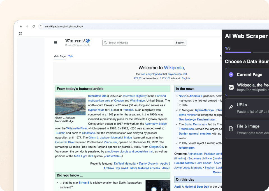Click the address bar URL
Viewport: 269px width, 191px height.
tap(64, 26)
